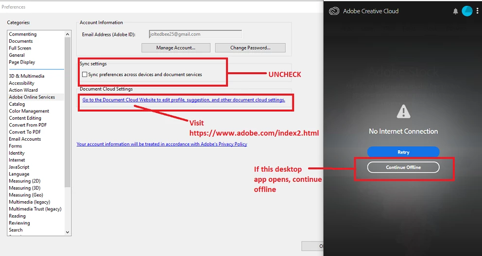Select the Language category
The width and height of the screenshot is (482, 256).
coord(19,174)
